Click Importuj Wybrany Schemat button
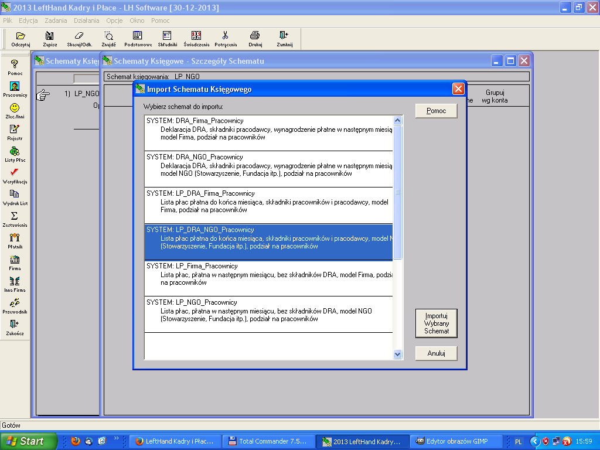 coord(436,323)
